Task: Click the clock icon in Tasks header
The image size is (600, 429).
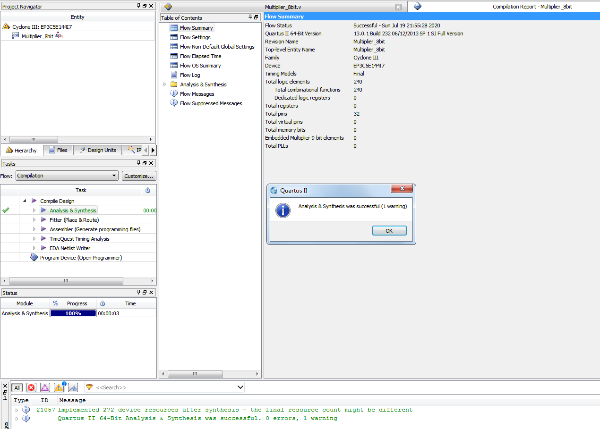Action: tap(148, 190)
